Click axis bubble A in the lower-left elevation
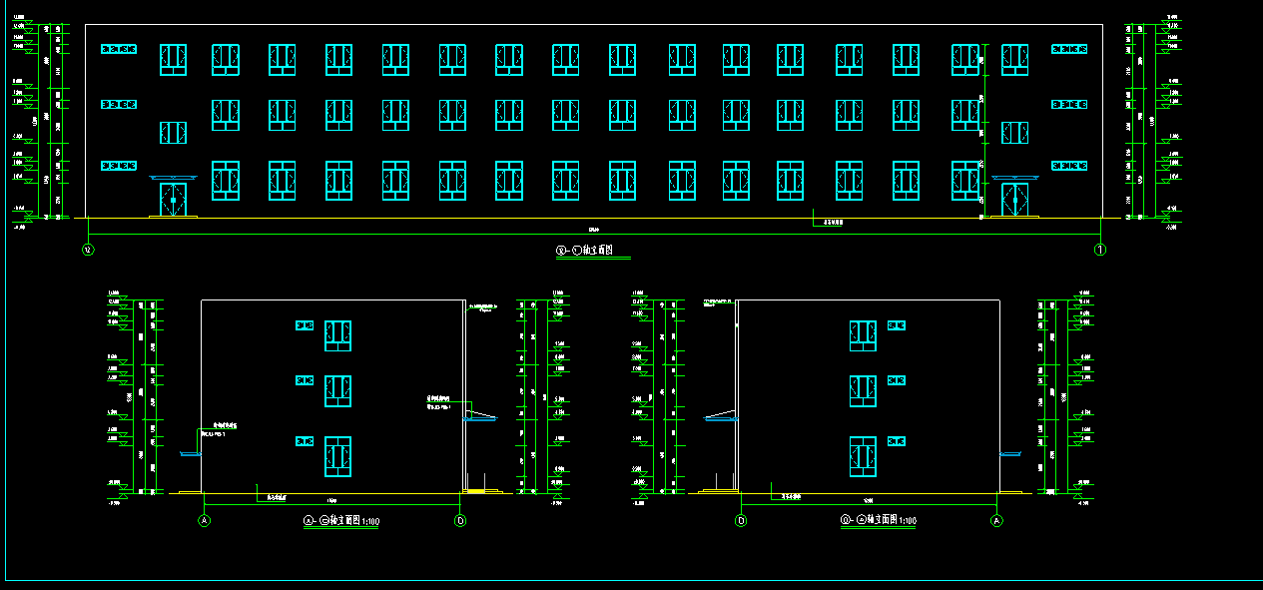The height and width of the screenshot is (590, 1263). point(205,520)
